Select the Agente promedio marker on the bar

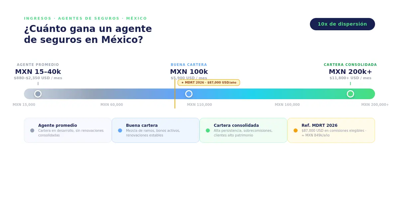[38, 94]
